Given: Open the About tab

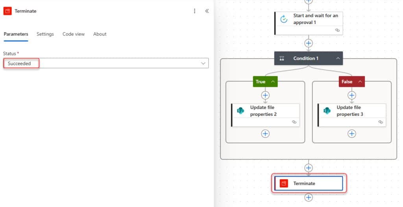Looking at the screenshot, I should tap(100, 34).
